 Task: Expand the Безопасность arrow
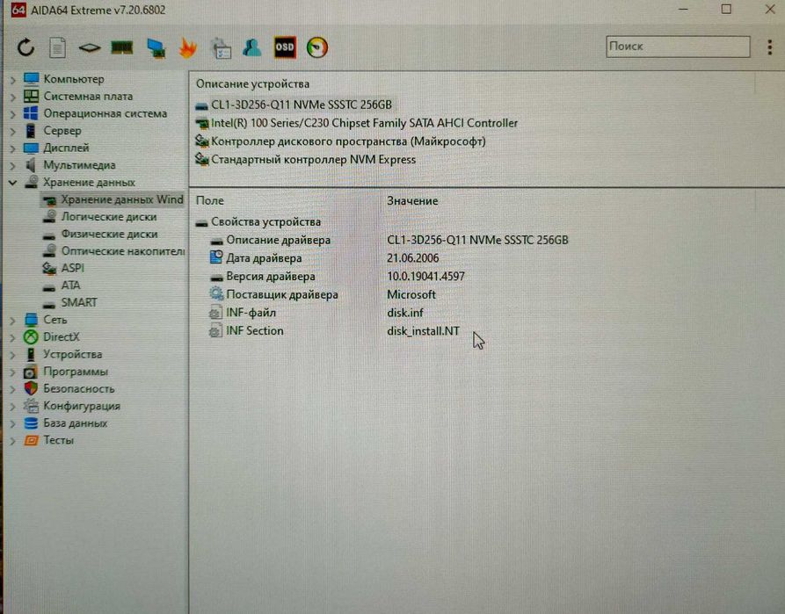(x=13, y=389)
